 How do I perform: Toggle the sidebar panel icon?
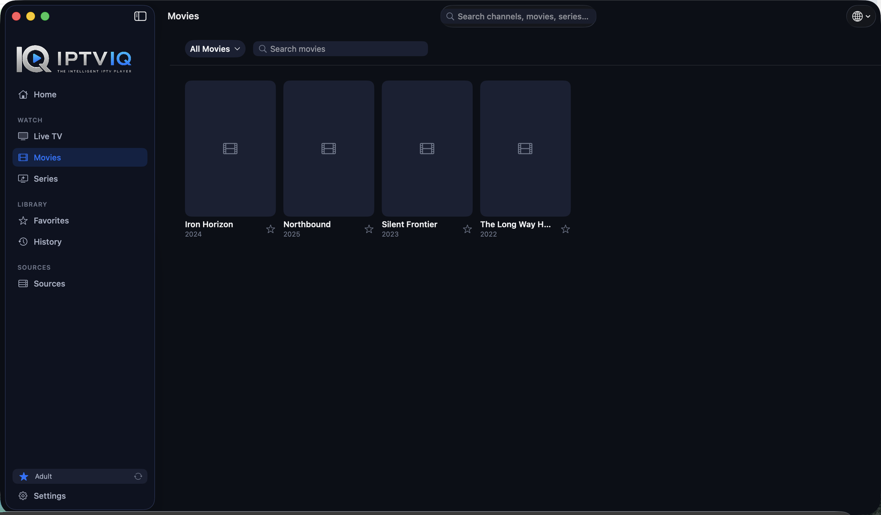140,16
